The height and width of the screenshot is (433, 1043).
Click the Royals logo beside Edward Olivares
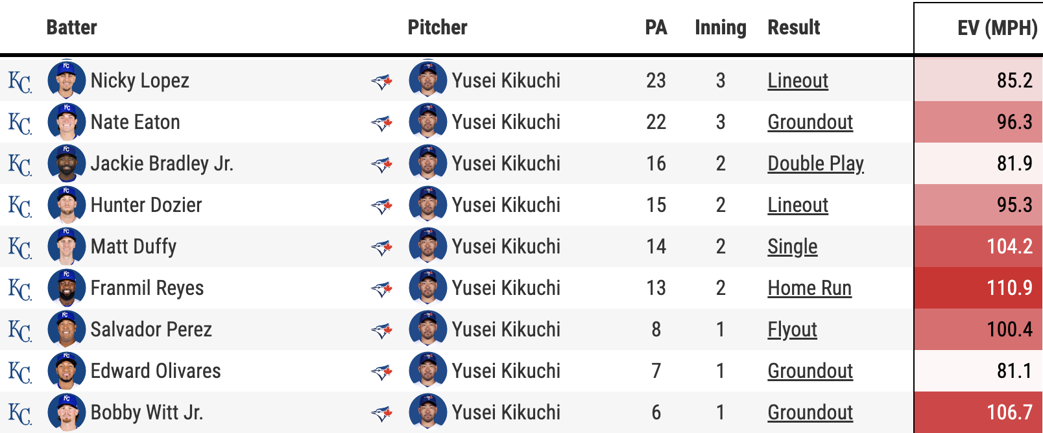click(x=19, y=372)
